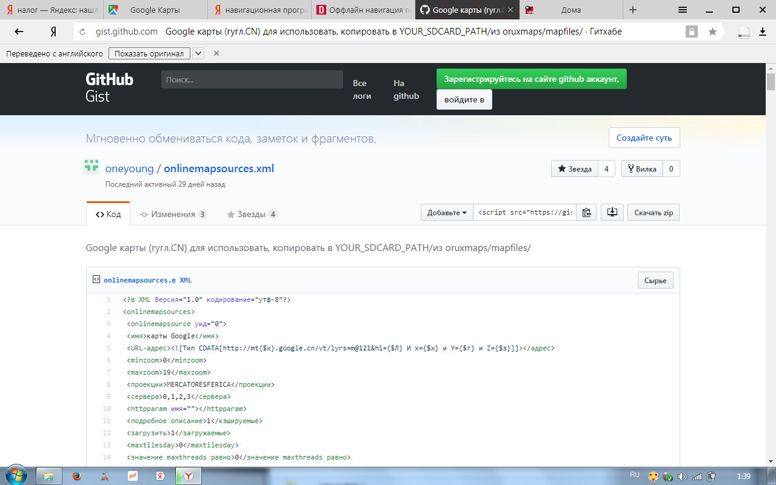The width and height of the screenshot is (776, 485).
Task: Click the Показать оригинал button
Action: pos(149,53)
